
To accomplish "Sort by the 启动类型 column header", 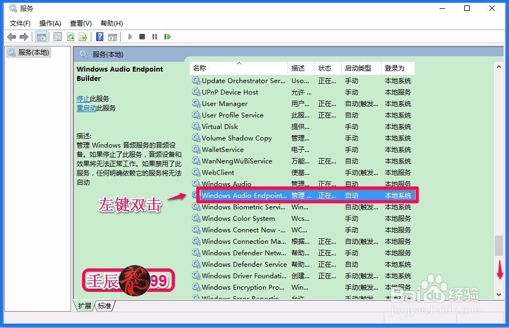I will (361, 68).
